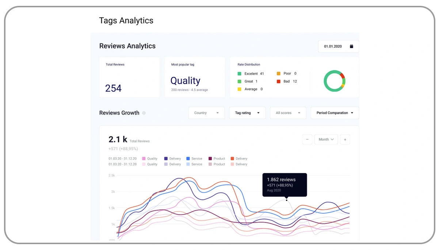Click the orange Poor rating square icon
The width and height of the screenshot is (439, 250).
pos(279,73)
